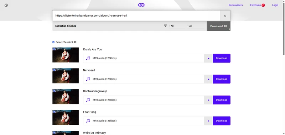Play preview of Krush, Are You

[x=208, y=58]
